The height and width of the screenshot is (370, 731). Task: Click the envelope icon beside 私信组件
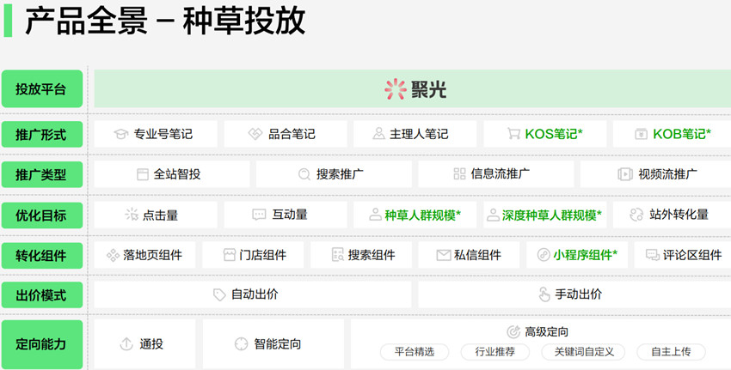444,255
